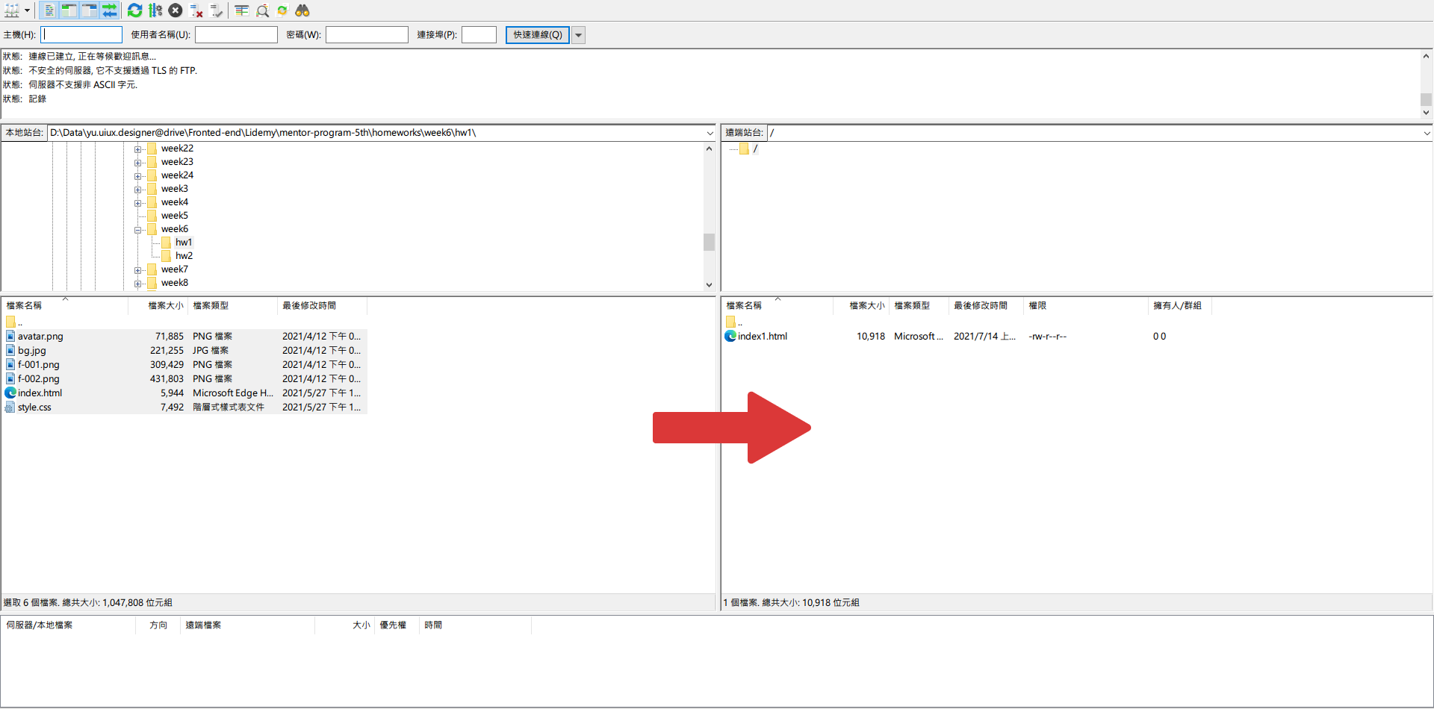The width and height of the screenshot is (1434, 709).
Task: Expand the week23 folder node
Action: click(x=137, y=163)
